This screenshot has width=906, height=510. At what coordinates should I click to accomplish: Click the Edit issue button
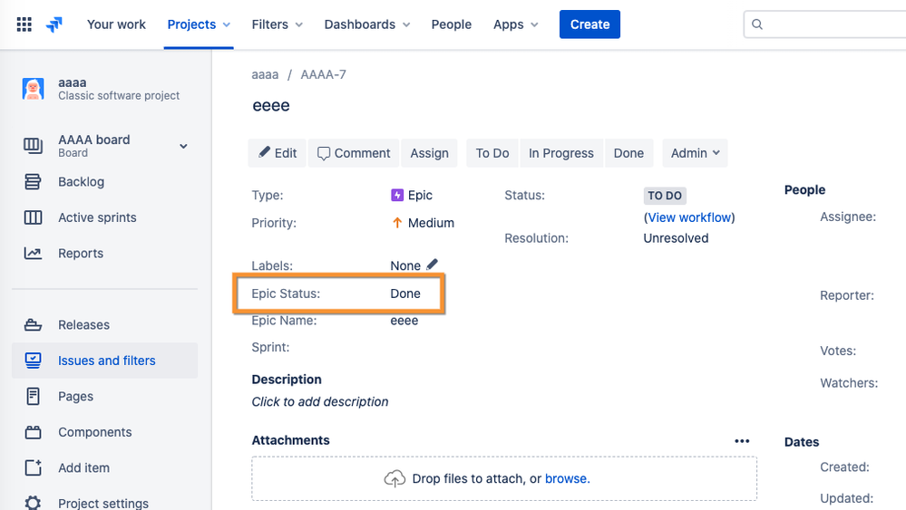click(278, 153)
